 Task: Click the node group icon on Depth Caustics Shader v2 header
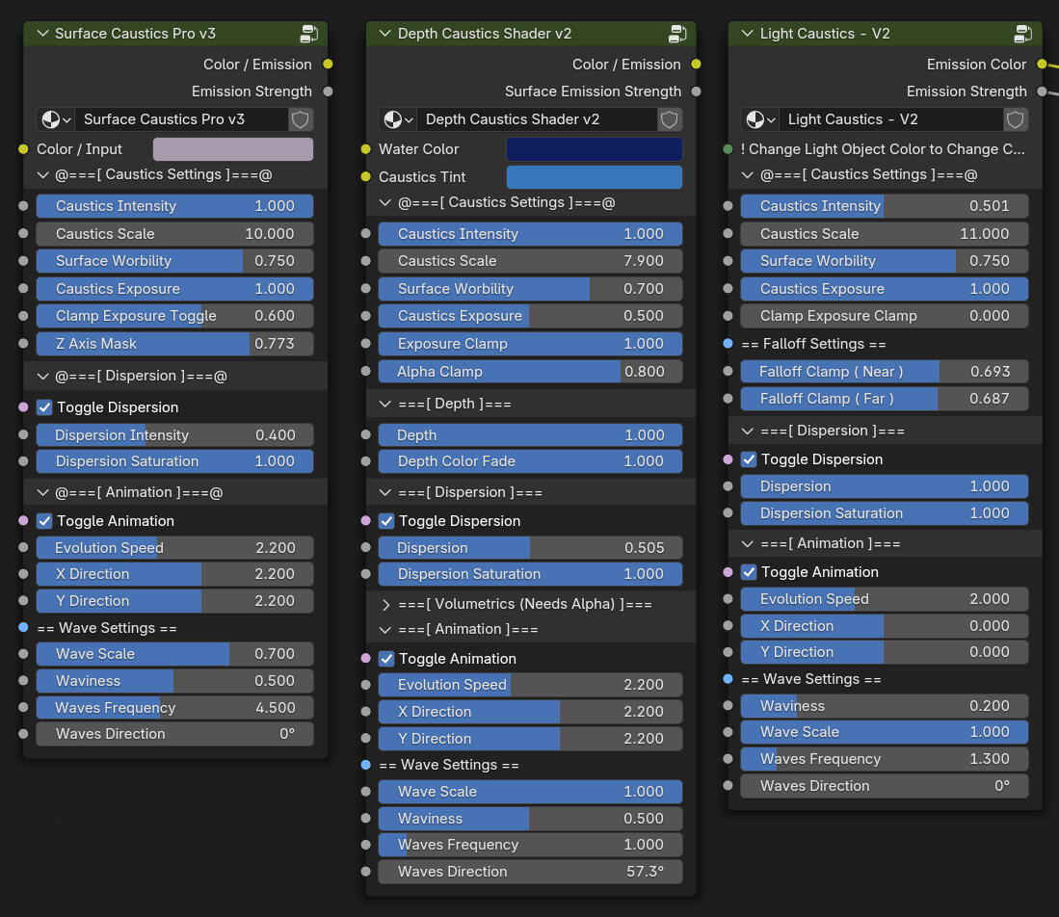678,34
